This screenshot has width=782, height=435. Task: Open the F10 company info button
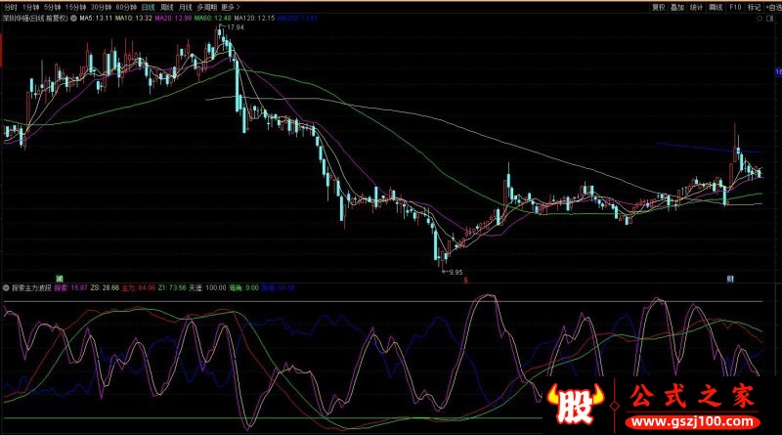point(735,7)
